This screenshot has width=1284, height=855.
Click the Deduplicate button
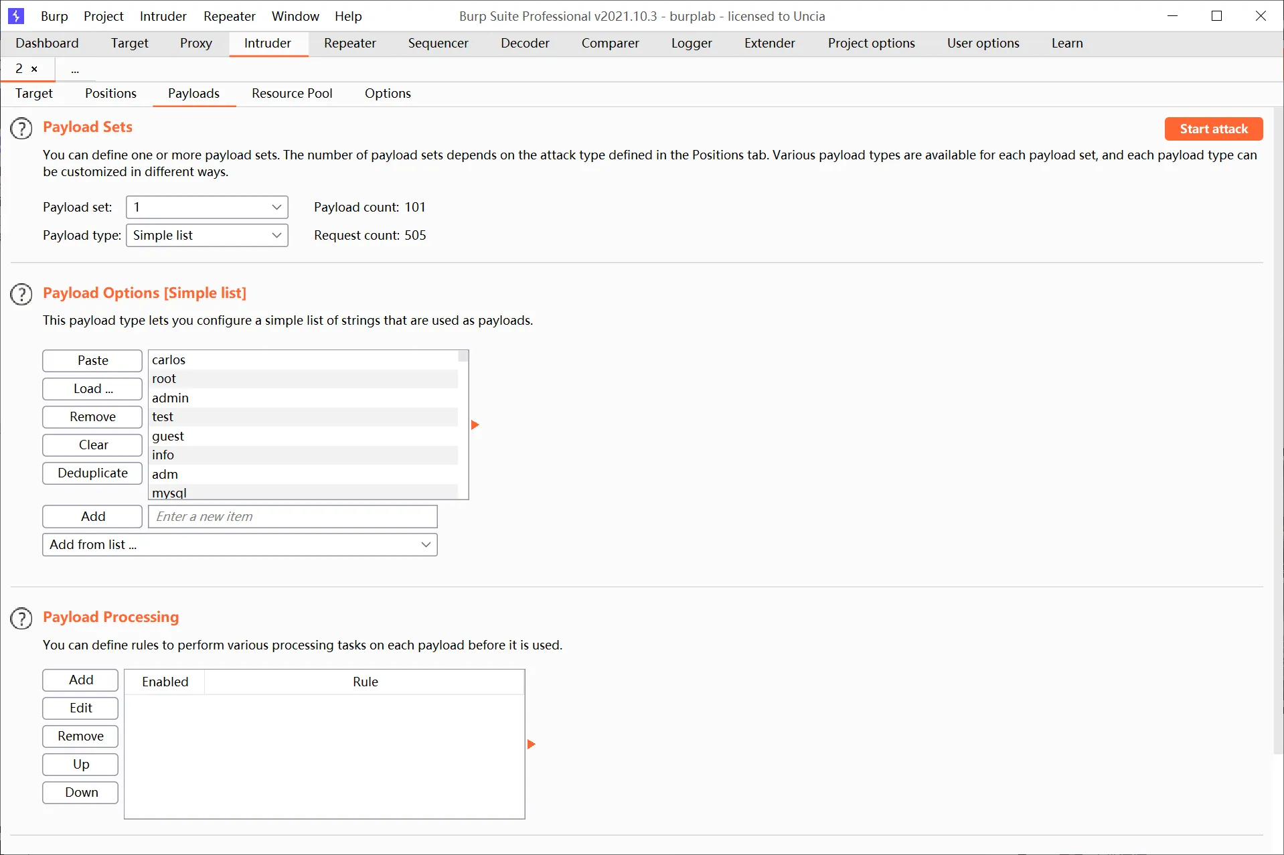(x=92, y=473)
